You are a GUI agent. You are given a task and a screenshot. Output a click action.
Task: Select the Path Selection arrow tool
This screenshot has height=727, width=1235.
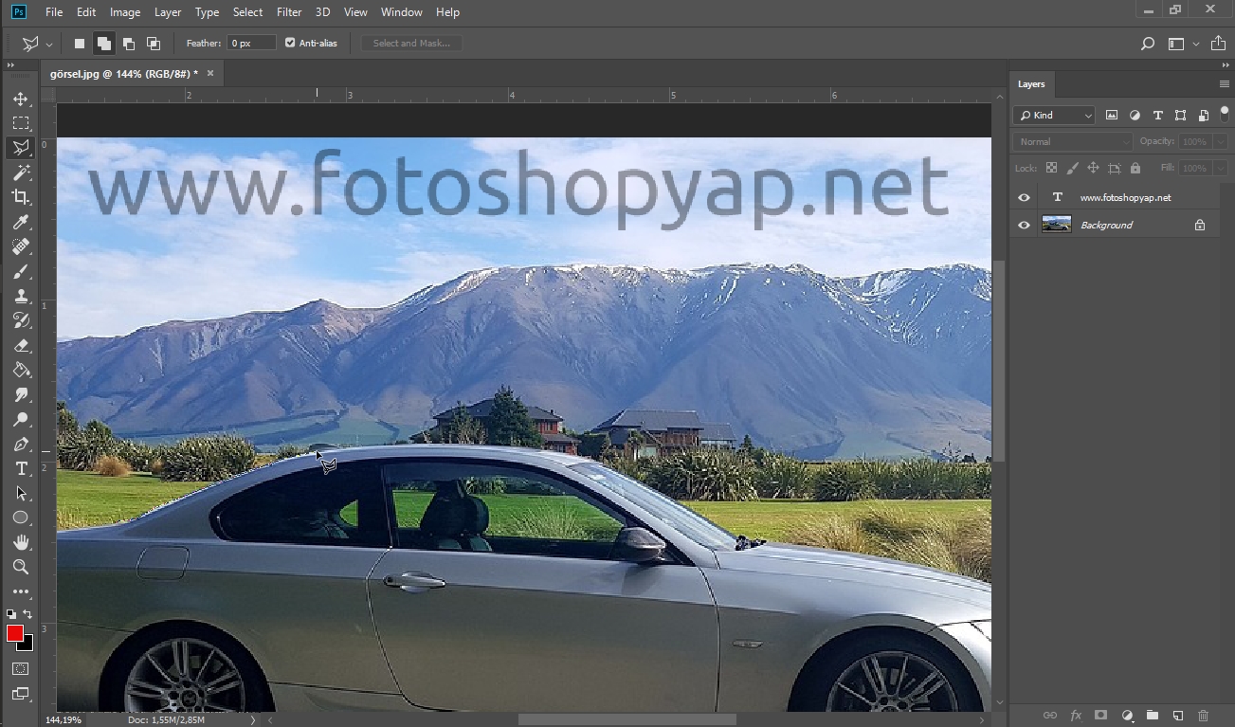coord(21,493)
